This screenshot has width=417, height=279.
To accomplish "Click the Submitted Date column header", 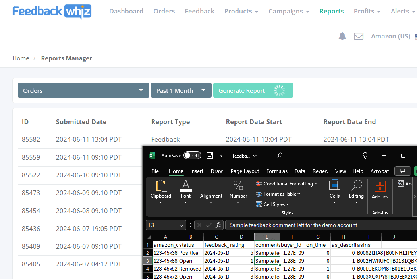I will click(x=81, y=122).
